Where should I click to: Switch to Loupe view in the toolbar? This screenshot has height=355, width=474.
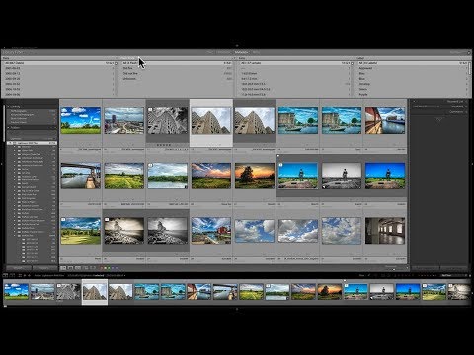pos(70,268)
